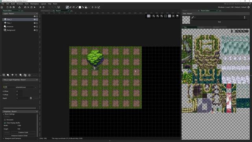252x142 pixels.
Task: Hide the Tiles_1 layer
Action: [35, 23]
